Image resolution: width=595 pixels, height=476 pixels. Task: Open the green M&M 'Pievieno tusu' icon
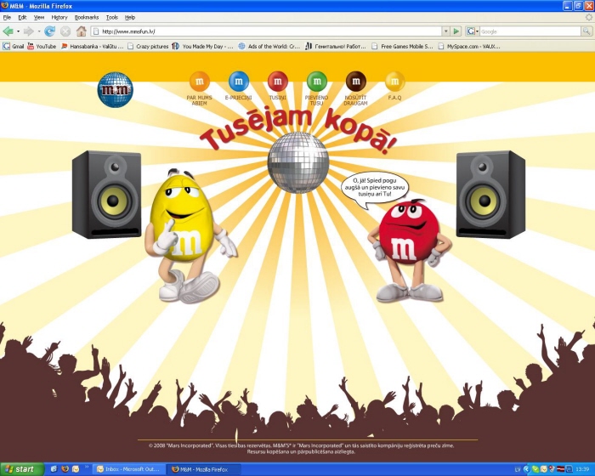coord(317,82)
